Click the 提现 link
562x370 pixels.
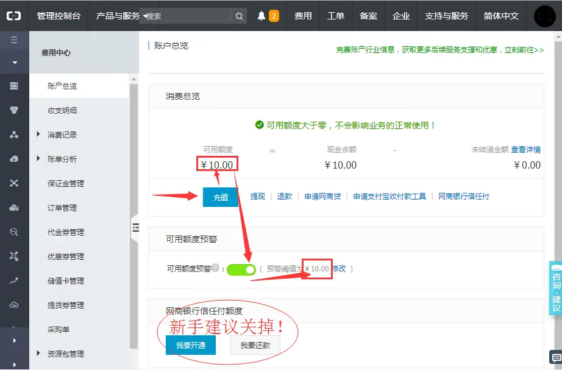258,197
